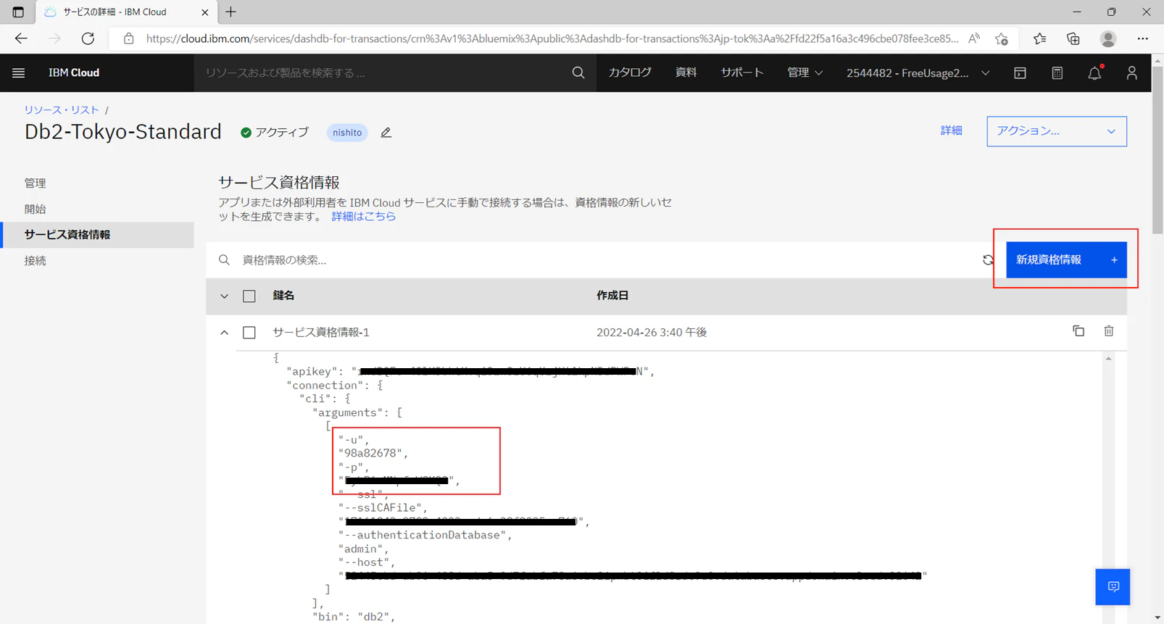Sort by the 鍵名 column header
Image resolution: width=1164 pixels, height=624 pixels.
pos(283,296)
